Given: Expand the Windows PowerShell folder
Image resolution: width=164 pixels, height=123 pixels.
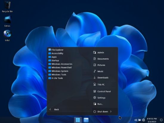Looking at the screenshot, I should point(60,68).
